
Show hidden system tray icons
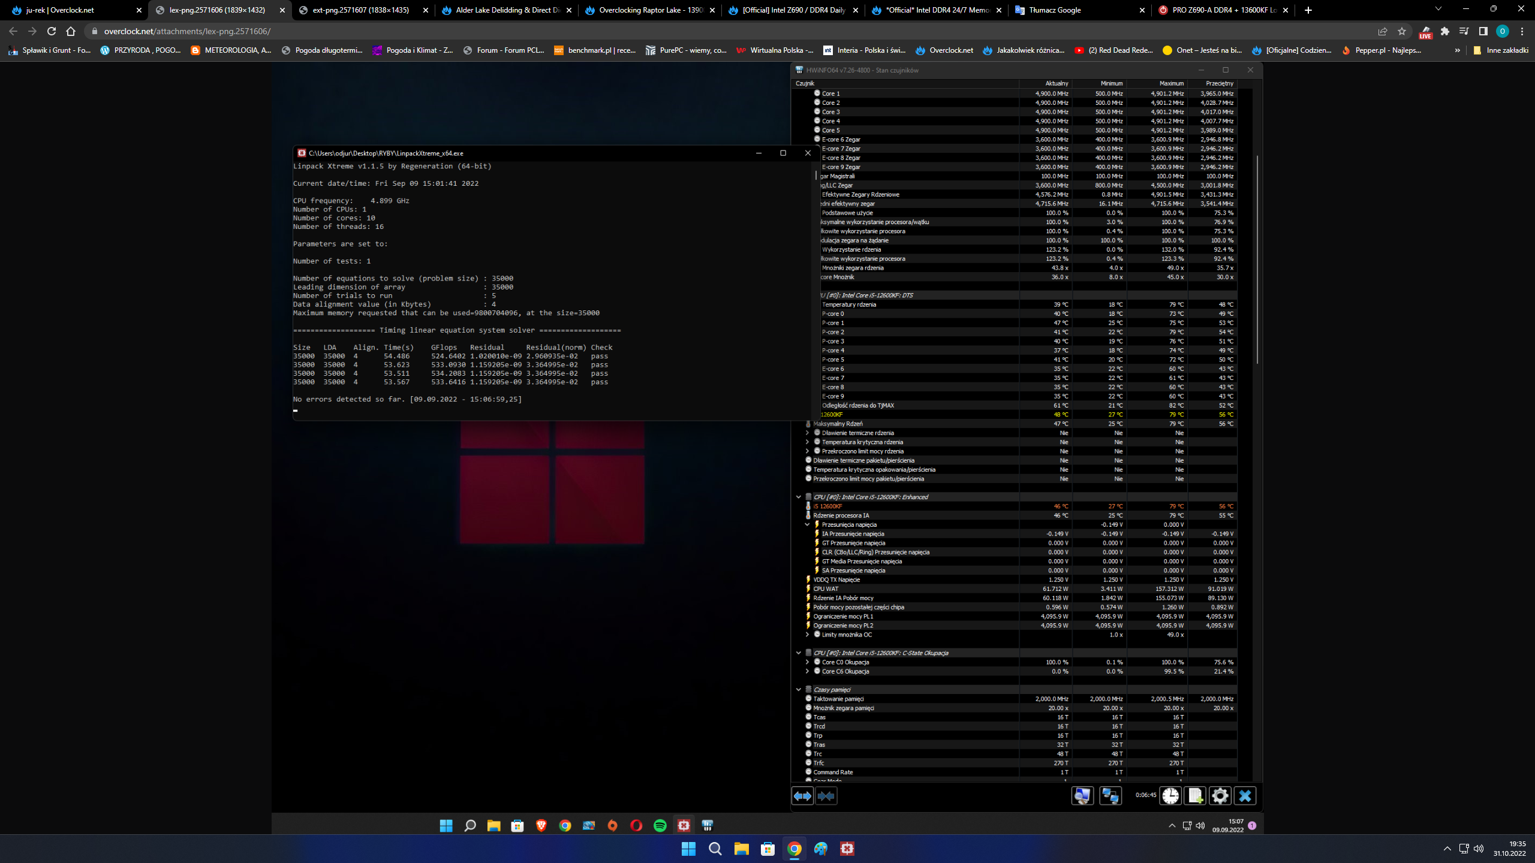pos(1447,849)
